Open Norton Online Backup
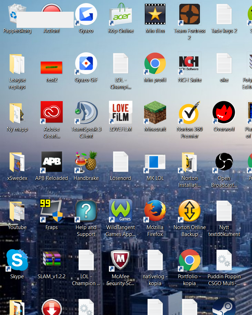This screenshot has width=252, height=315. coord(190,211)
